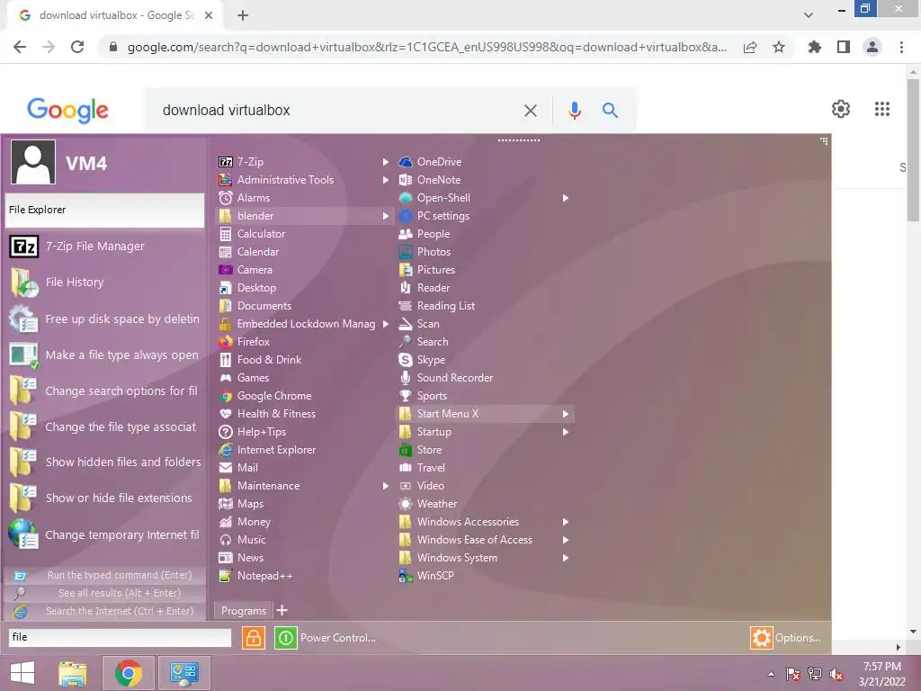Open Chrome extensions puzzle icon
921x691 pixels.
point(814,47)
